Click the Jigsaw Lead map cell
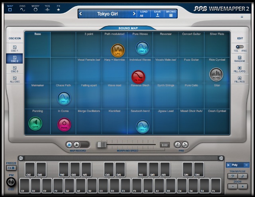The image size is (255, 197). point(166,121)
